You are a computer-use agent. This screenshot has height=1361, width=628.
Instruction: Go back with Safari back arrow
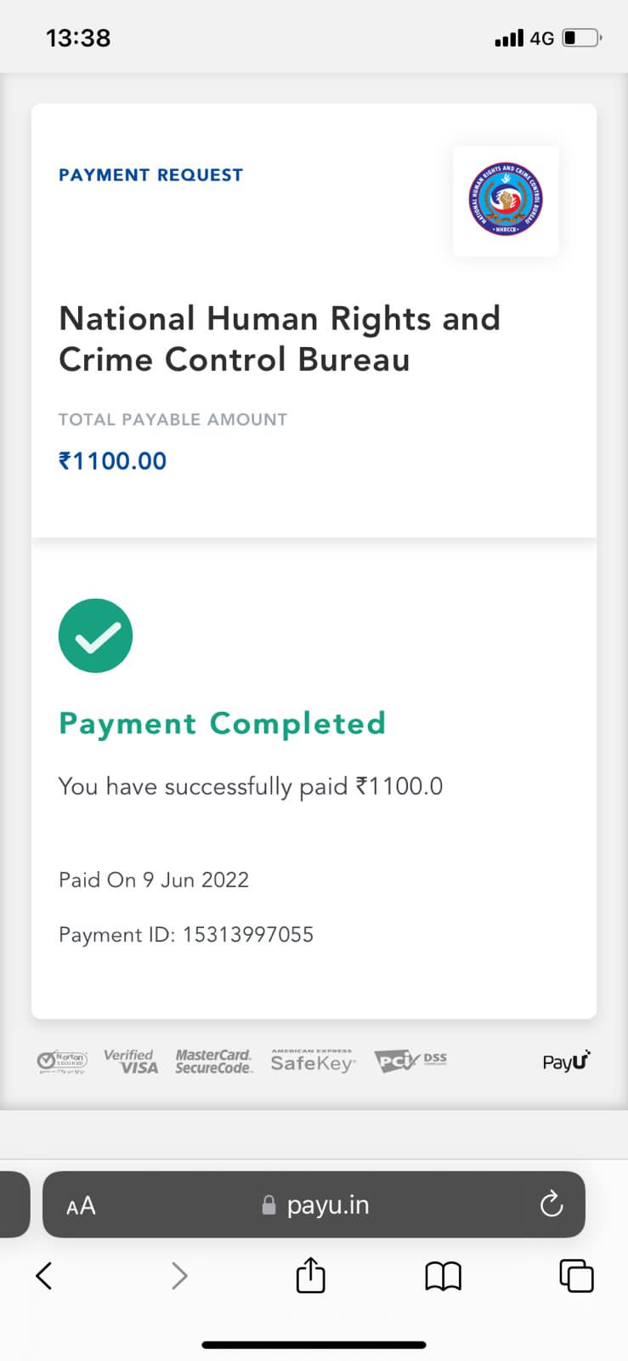(44, 1276)
